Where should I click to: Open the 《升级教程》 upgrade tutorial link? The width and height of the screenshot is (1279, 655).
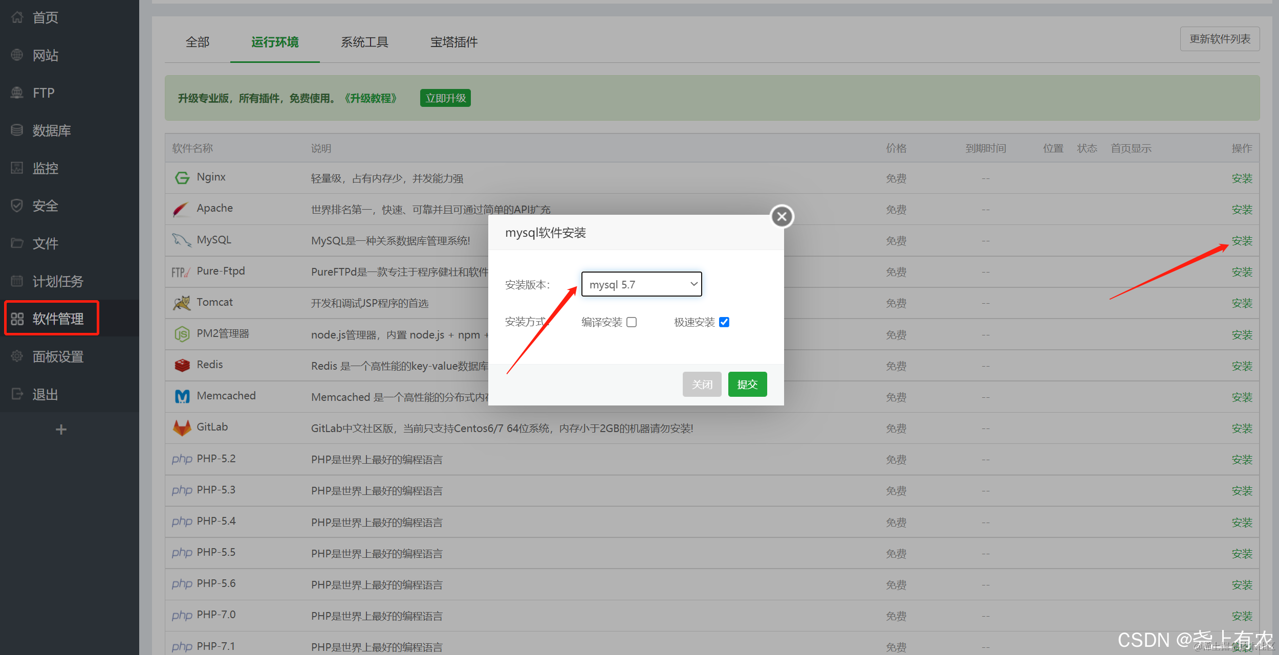(x=371, y=98)
